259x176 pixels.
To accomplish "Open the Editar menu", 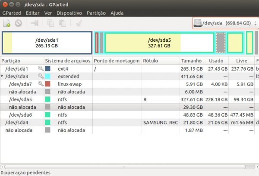I will click(x=32, y=13).
